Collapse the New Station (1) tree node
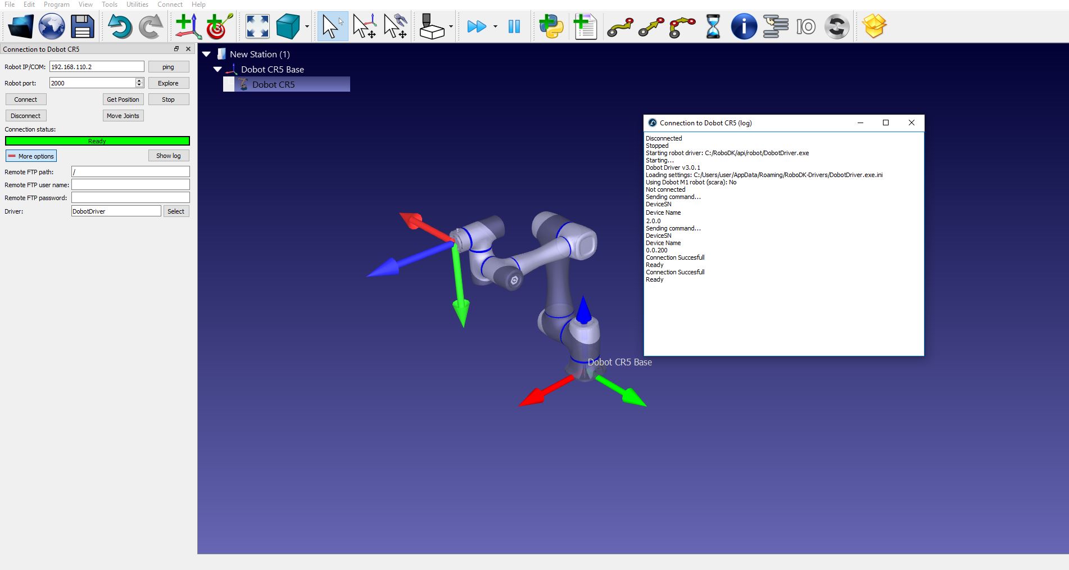 point(206,55)
